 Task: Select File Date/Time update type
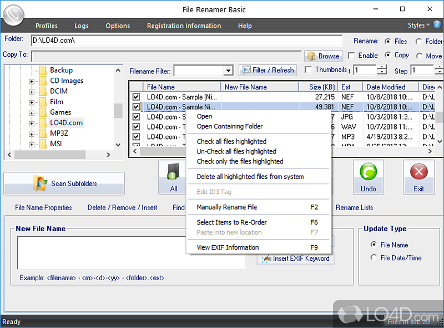coord(374,257)
